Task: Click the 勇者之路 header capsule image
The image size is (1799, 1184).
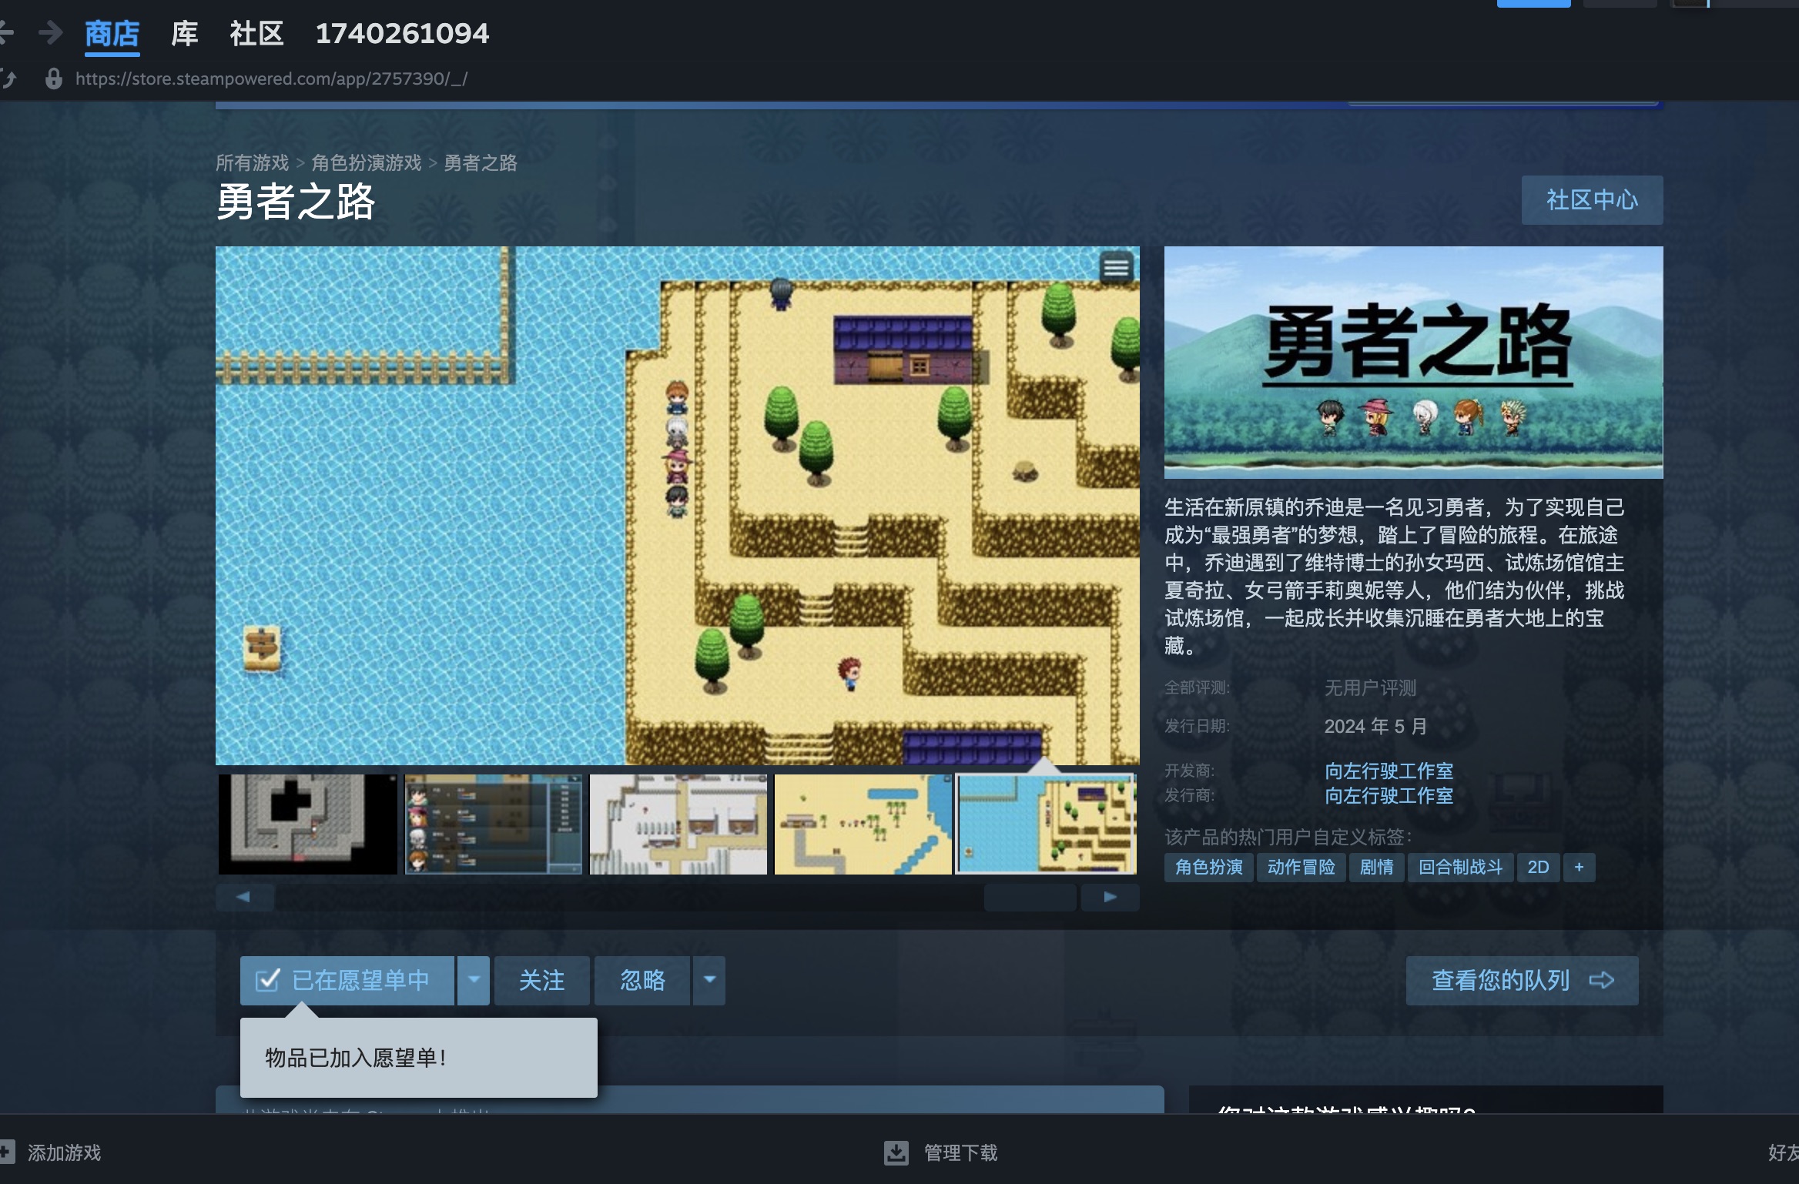Action: pos(1413,363)
